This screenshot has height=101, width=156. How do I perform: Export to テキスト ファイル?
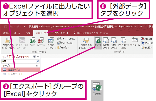(106, 43)
